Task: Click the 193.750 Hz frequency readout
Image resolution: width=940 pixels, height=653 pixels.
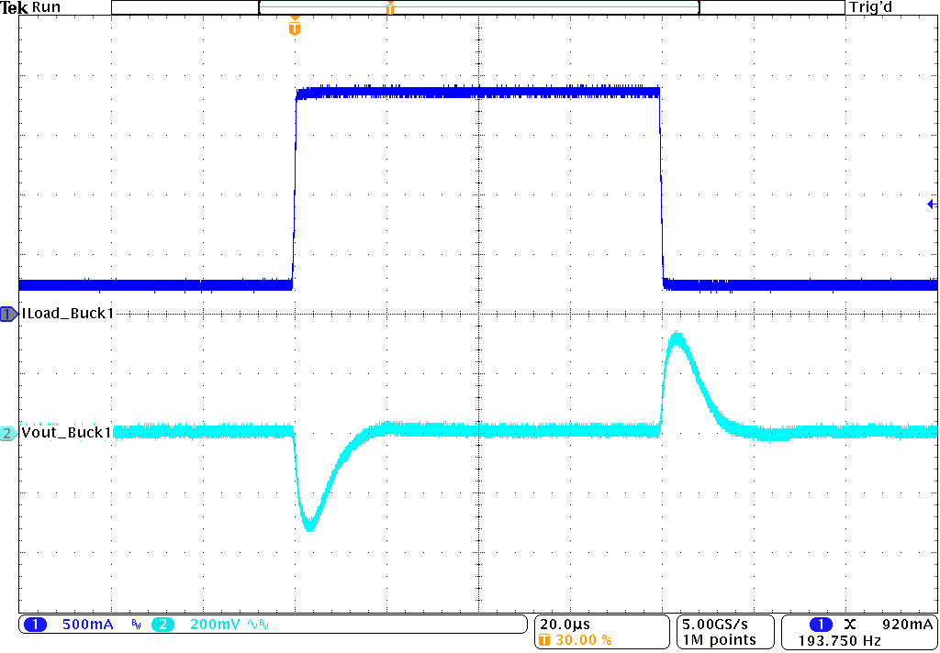Action: pyautogui.click(x=843, y=637)
